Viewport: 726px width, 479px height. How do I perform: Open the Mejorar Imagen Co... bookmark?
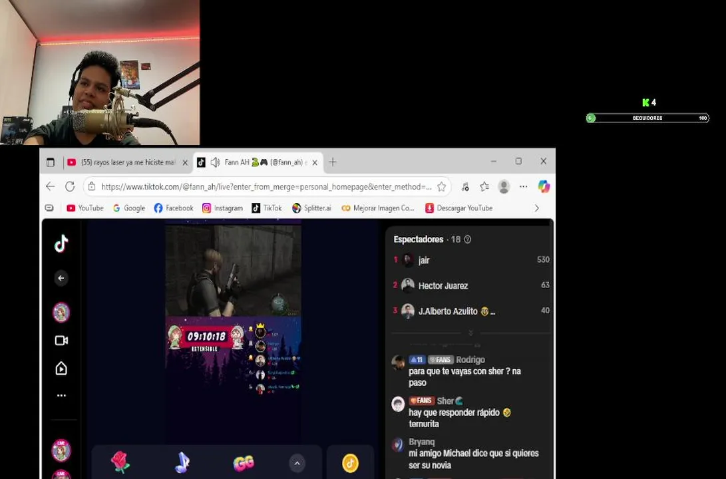pyautogui.click(x=378, y=208)
